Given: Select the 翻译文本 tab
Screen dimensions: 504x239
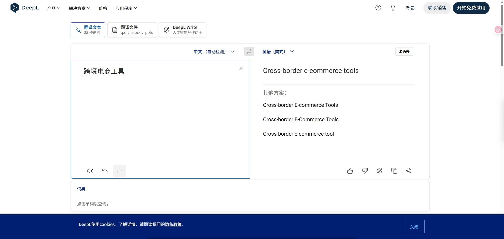Looking at the screenshot, I should coord(88,30).
